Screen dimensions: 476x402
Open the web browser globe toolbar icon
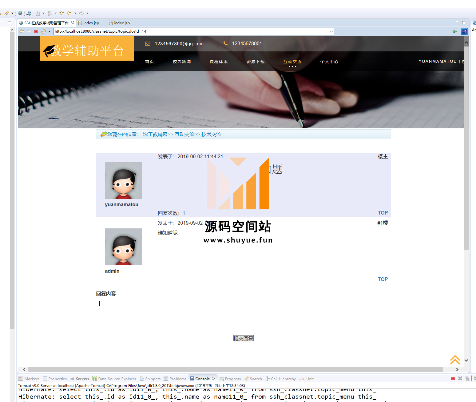20,13
